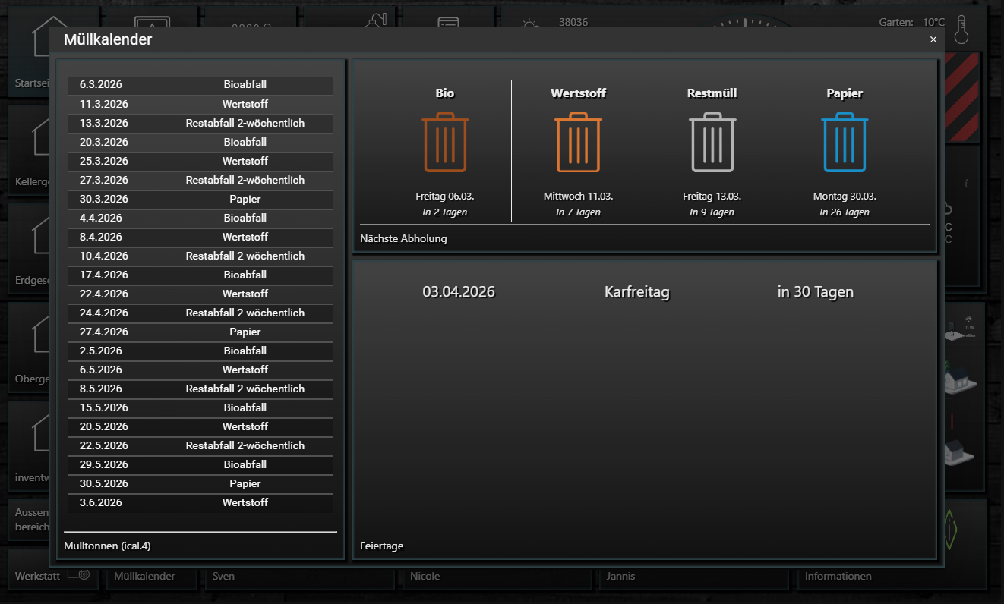1004x604 pixels.
Task: Select the 3.6.2026 Wertstoff entry
Action: point(200,502)
